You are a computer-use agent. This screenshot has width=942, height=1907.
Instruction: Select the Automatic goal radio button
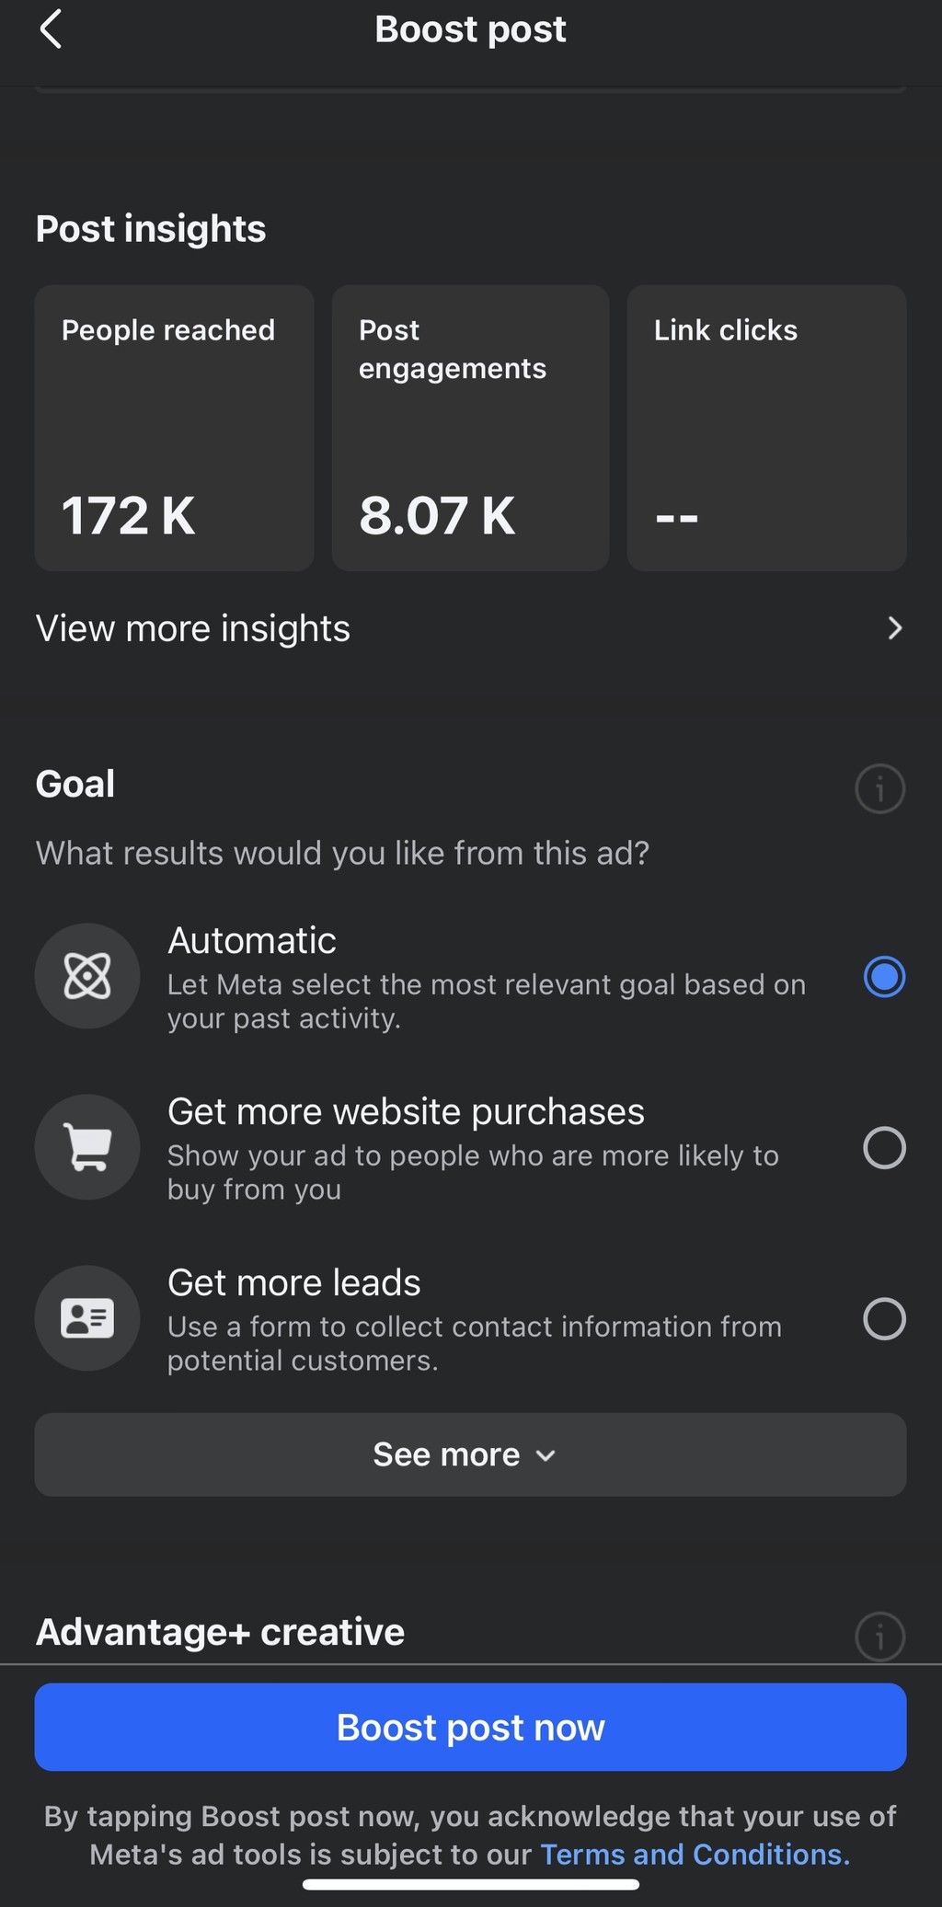[x=884, y=976]
